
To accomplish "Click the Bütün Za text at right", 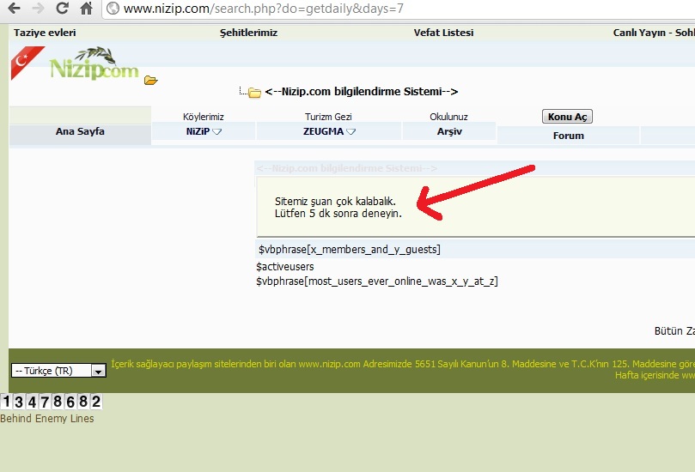I will point(674,331).
